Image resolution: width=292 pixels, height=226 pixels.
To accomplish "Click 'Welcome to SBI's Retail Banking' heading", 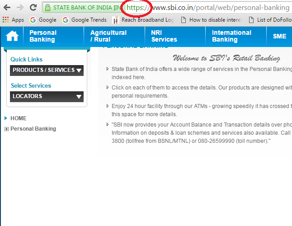I will point(226,58).
